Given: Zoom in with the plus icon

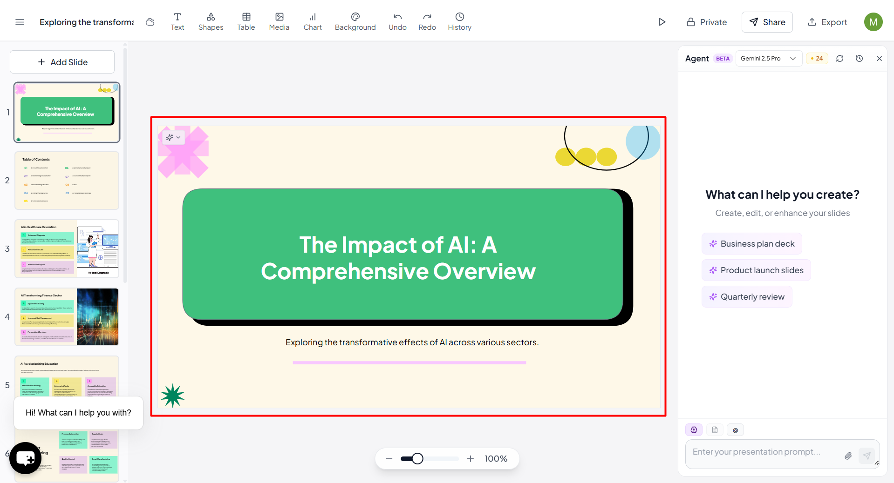Looking at the screenshot, I should pyautogui.click(x=471, y=459).
